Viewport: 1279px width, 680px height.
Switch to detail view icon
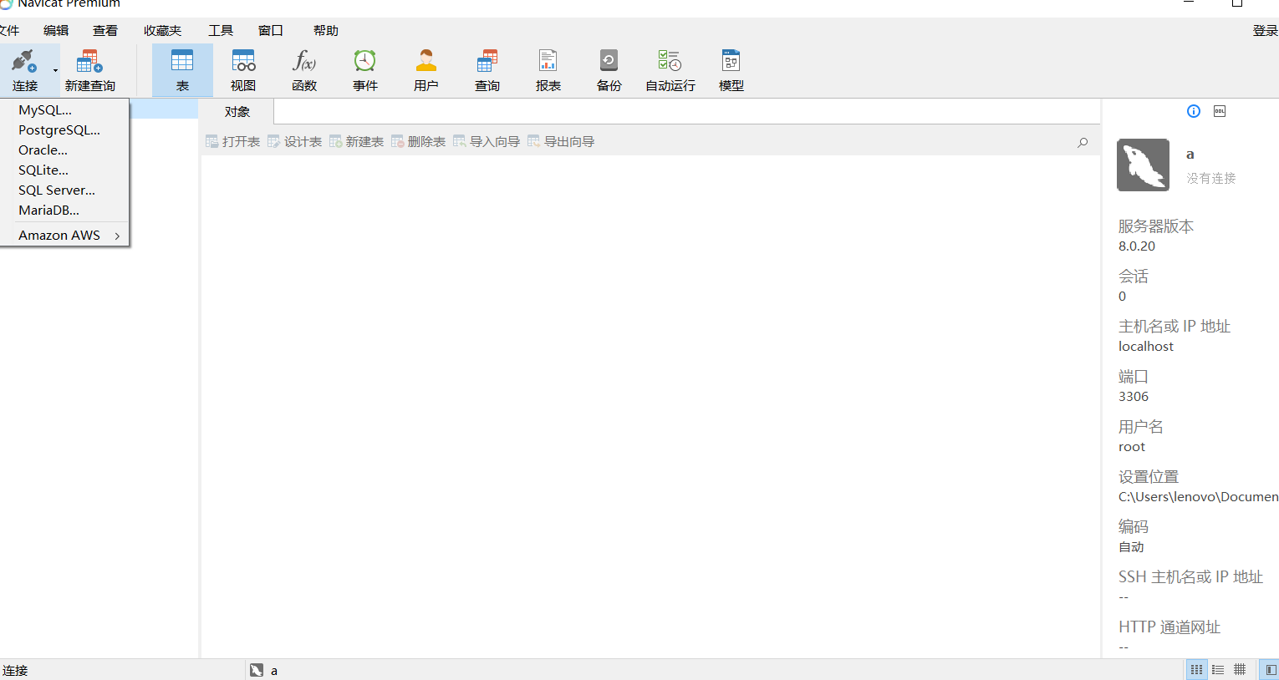pyautogui.click(x=1218, y=669)
